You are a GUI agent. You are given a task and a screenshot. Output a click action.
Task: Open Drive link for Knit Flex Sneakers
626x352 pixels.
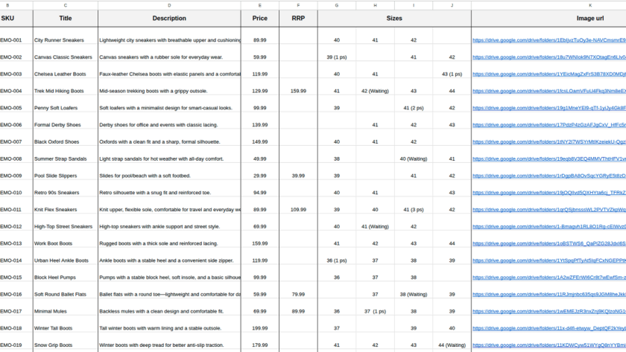tap(549, 210)
